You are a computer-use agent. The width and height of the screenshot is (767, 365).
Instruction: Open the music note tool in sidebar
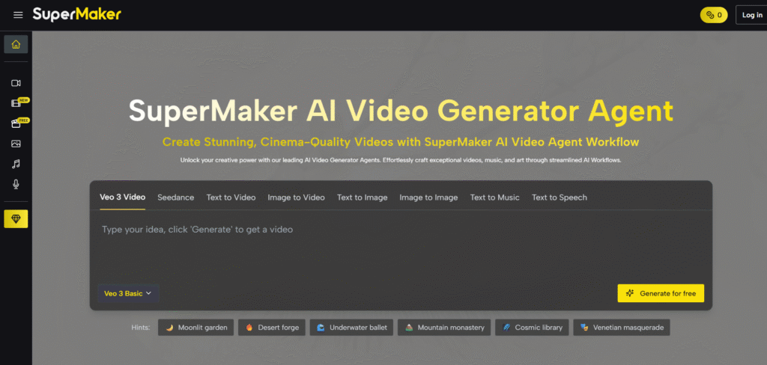click(16, 164)
